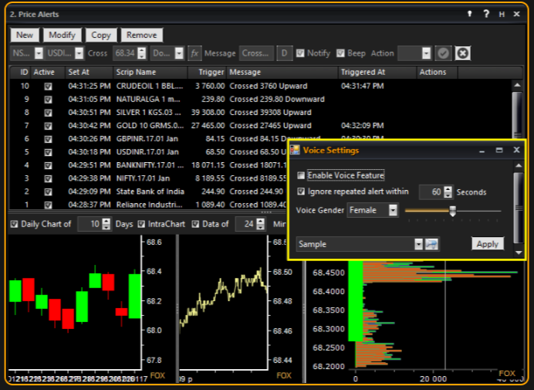
Task: Click the Copy button
Action: coord(101,35)
